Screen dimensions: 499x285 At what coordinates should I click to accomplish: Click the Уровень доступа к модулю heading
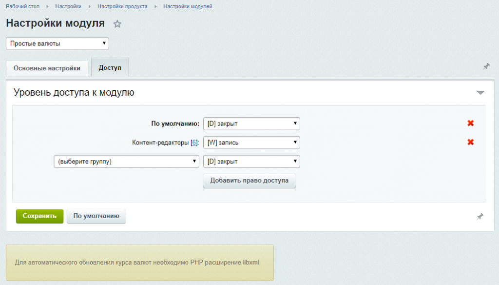74,92
